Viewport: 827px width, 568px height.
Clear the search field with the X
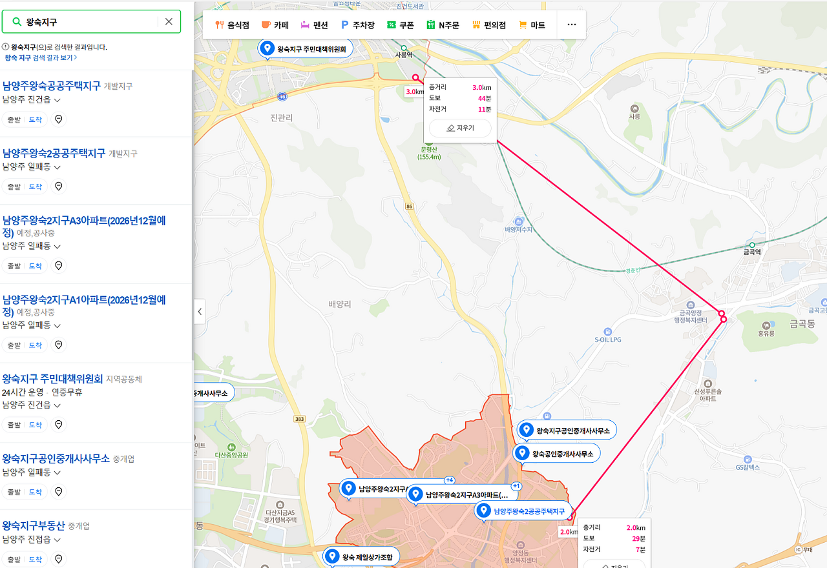(x=169, y=21)
